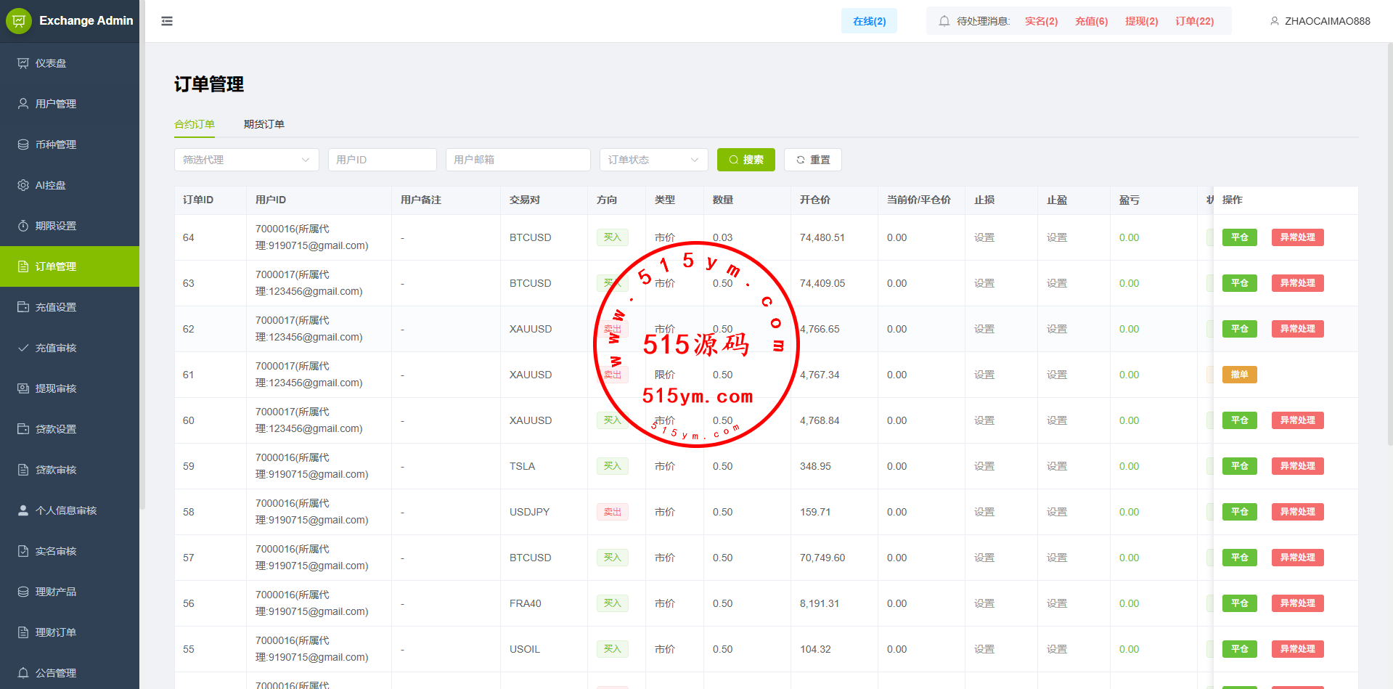Open the coin management icon
The height and width of the screenshot is (689, 1393).
click(x=23, y=144)
